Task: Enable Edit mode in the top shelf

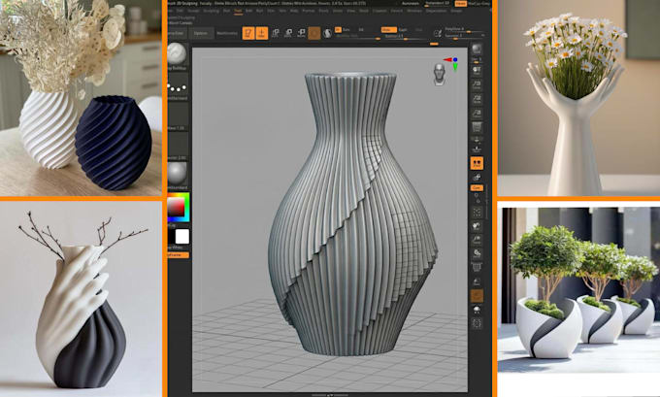Action: click(248, 33)
